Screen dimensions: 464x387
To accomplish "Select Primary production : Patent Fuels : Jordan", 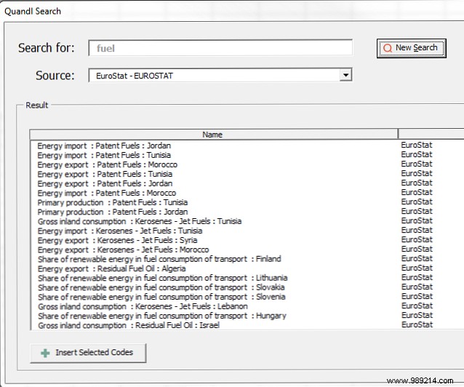I will point(113,212).
